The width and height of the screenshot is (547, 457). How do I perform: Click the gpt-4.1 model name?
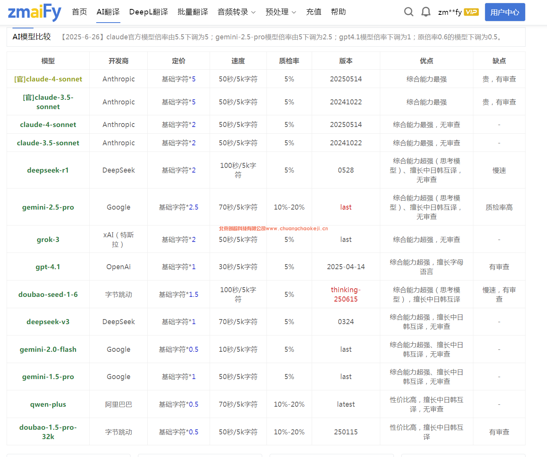tap(48, 267)
